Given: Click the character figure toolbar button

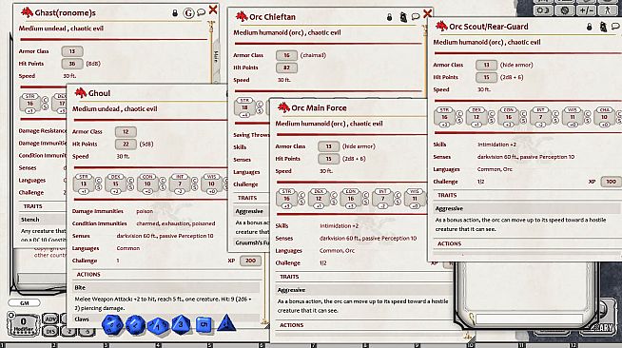Looking at the screenshot, I should [x=608, y=10].
